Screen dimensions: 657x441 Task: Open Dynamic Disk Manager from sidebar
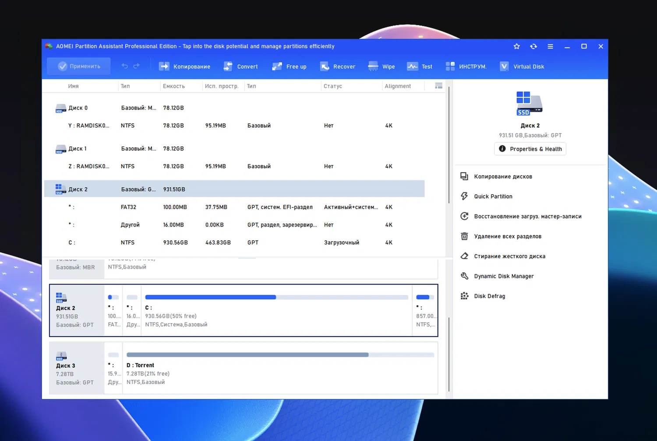(x=504, y=276)
